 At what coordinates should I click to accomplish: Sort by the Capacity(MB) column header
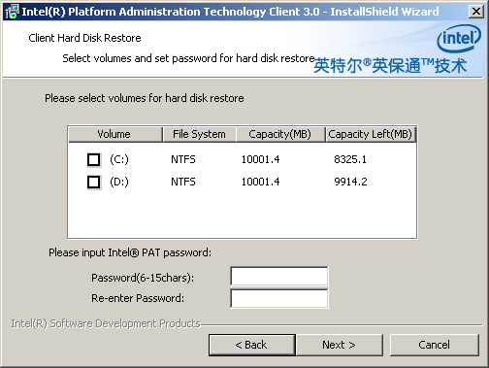point(280,134)
